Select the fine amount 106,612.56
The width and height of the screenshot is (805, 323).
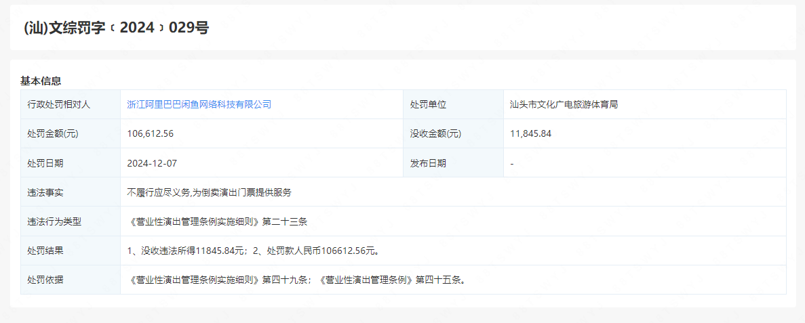(x=150, y=134)
